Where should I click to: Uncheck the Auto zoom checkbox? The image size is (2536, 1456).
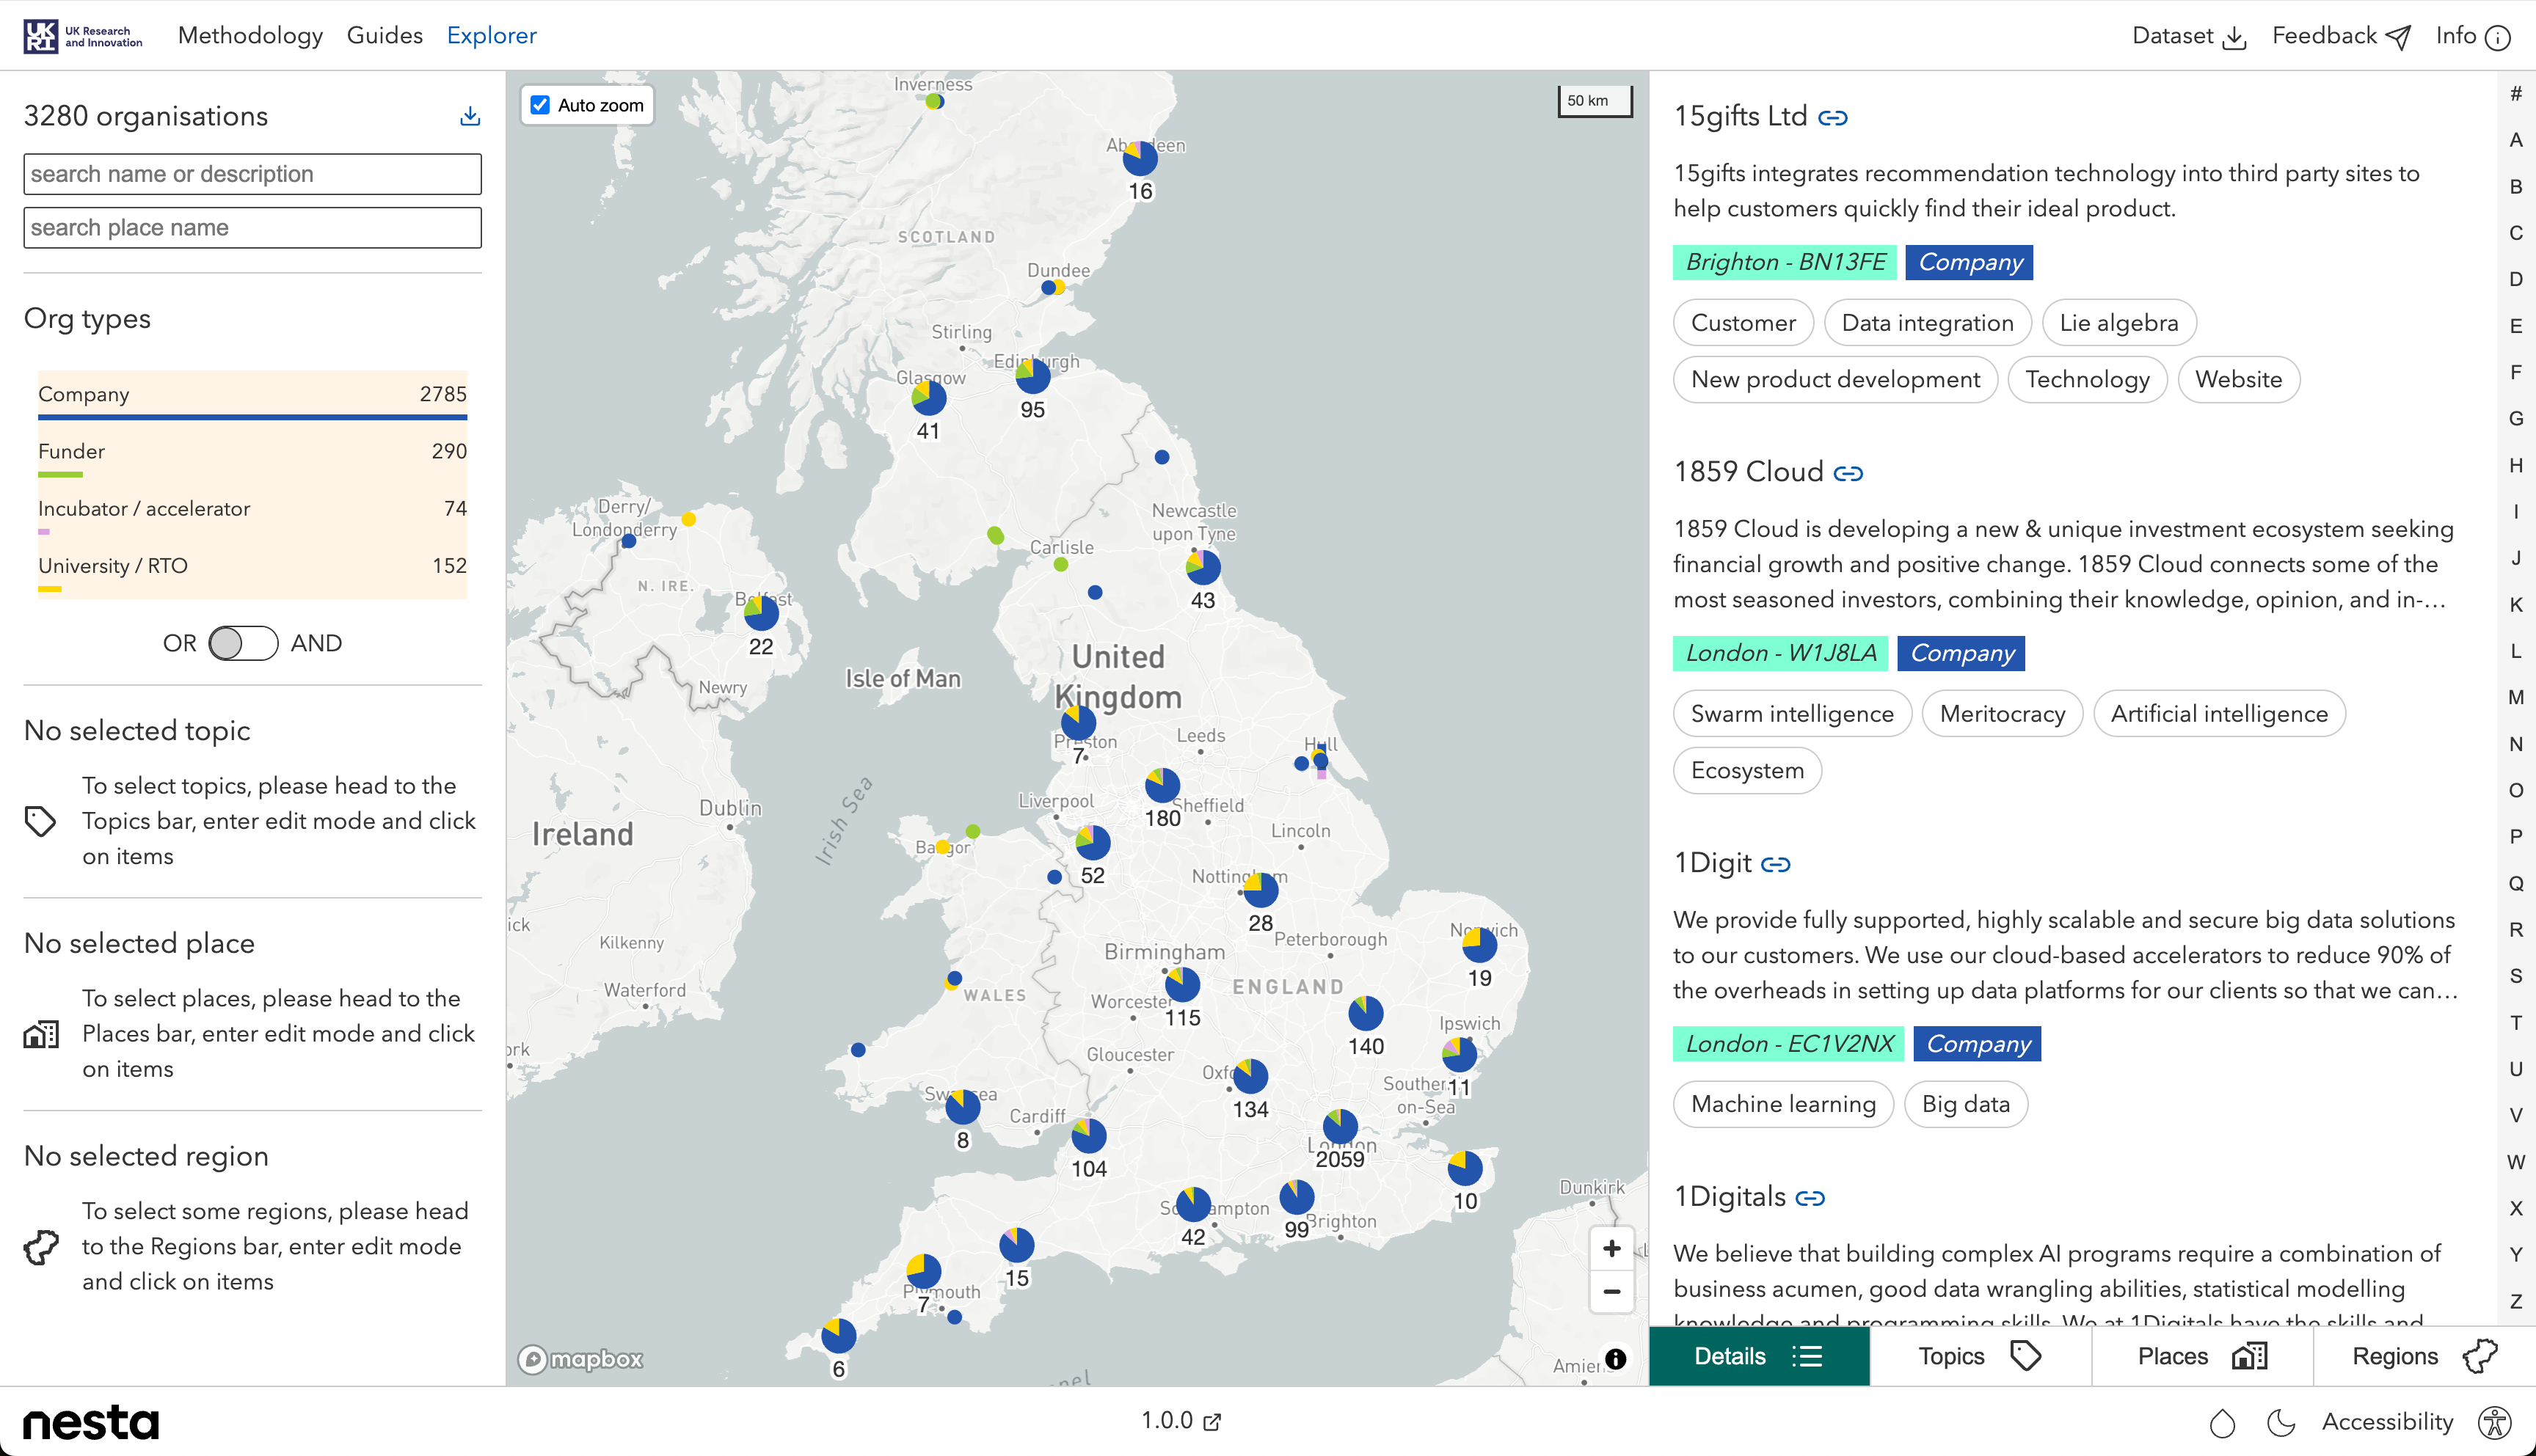(x=540, y=105)
